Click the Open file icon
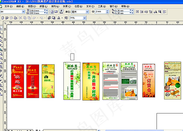 pos(7,18)
